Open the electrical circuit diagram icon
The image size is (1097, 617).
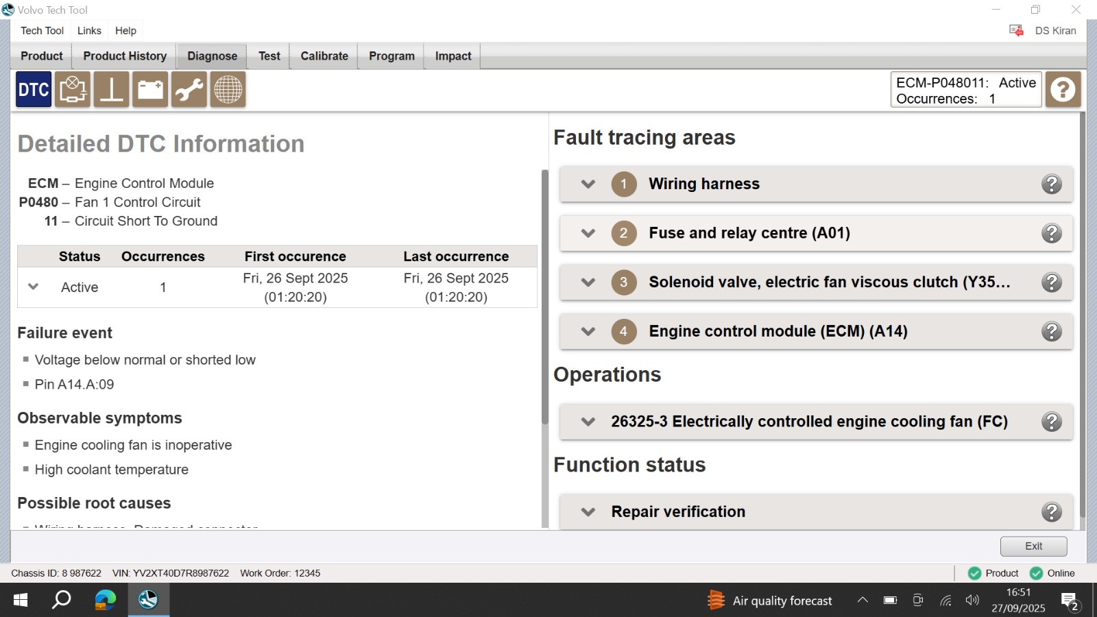[73, 90]
